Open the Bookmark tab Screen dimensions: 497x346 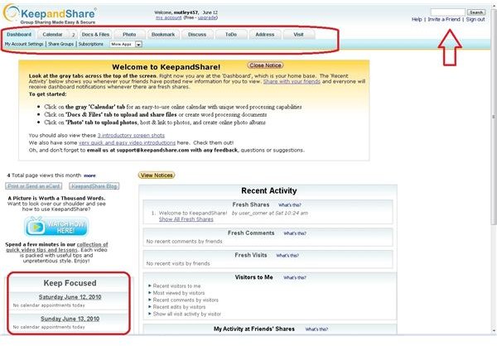[163, 34]
